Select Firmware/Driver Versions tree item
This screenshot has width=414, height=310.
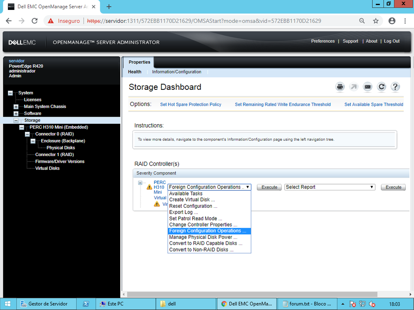point(60,161)
